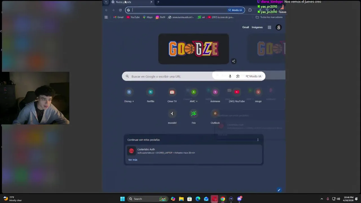The height and width of the screenshot is (203, 361).
Task: Open the www.iunma.edu.ar bookmark
Action: coord(181,17)
